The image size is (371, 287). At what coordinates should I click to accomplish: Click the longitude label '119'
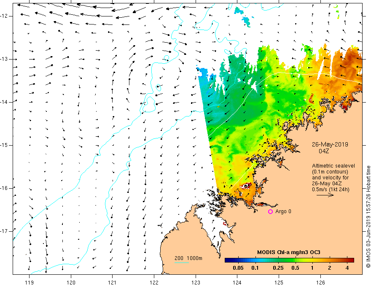30,282
